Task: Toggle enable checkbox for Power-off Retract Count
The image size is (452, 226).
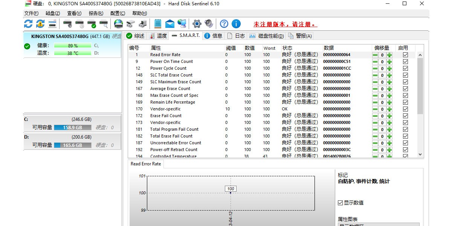Action: click(x=405, y=150)
